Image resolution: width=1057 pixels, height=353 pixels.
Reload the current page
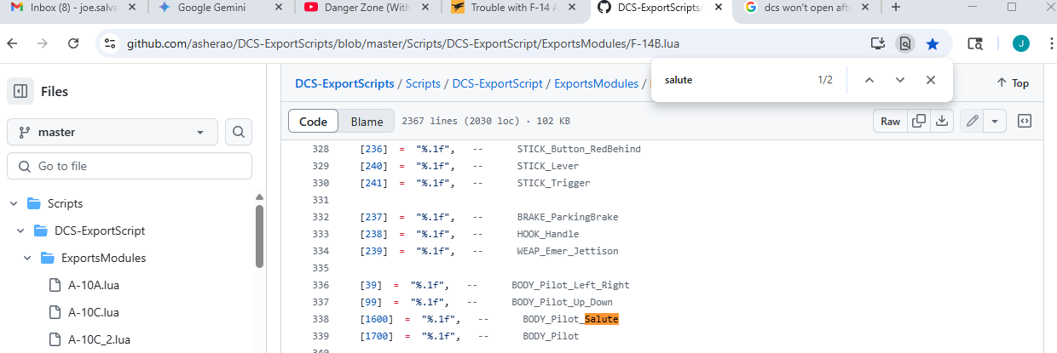(x=73, y=43)
